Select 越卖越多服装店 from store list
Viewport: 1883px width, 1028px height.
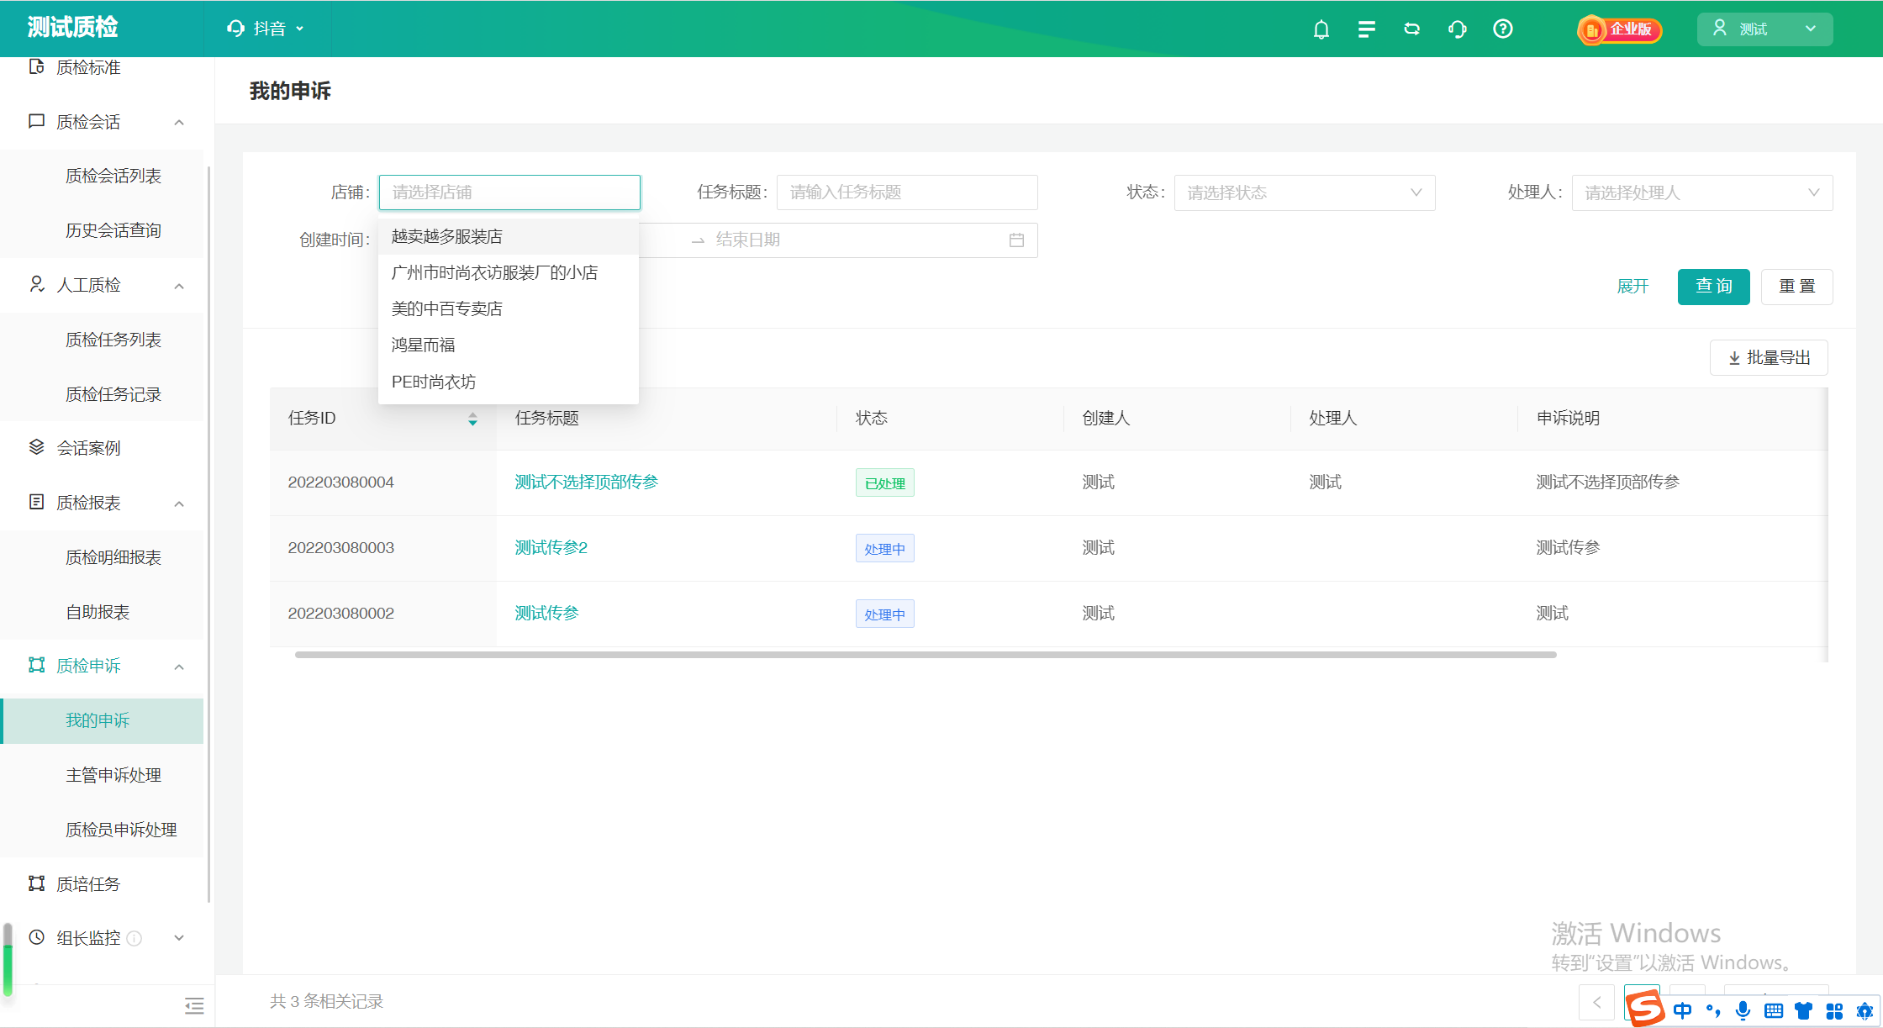tap(509, 236)
